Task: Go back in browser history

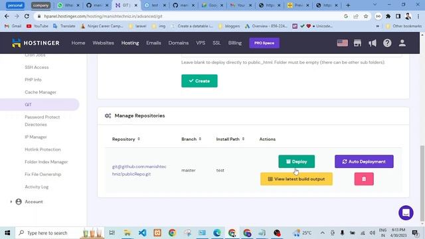Action: click(7, 16)
